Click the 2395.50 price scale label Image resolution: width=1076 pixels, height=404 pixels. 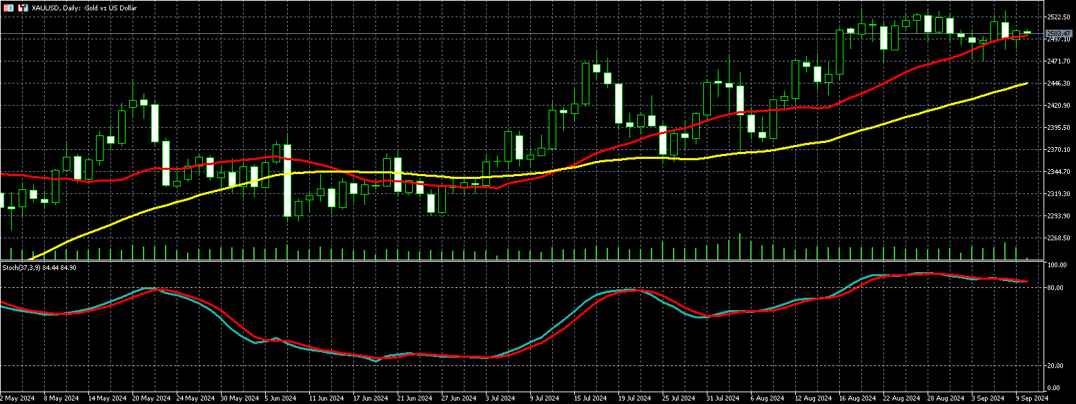point(1059,128)
